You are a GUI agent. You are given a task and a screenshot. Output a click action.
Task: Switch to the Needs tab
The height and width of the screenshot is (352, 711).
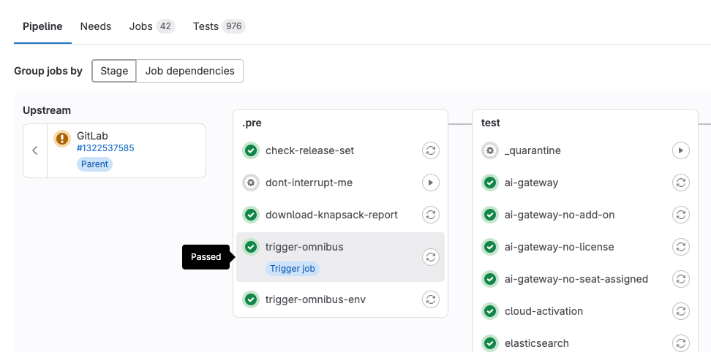pos(96,26)
